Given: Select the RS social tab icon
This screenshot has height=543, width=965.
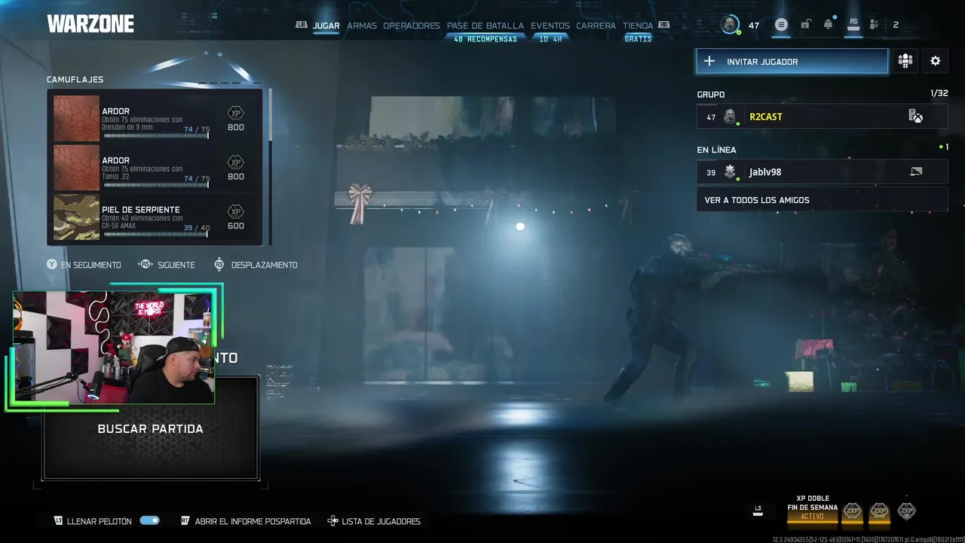Looking at the screenshot, I should (853, 25).
